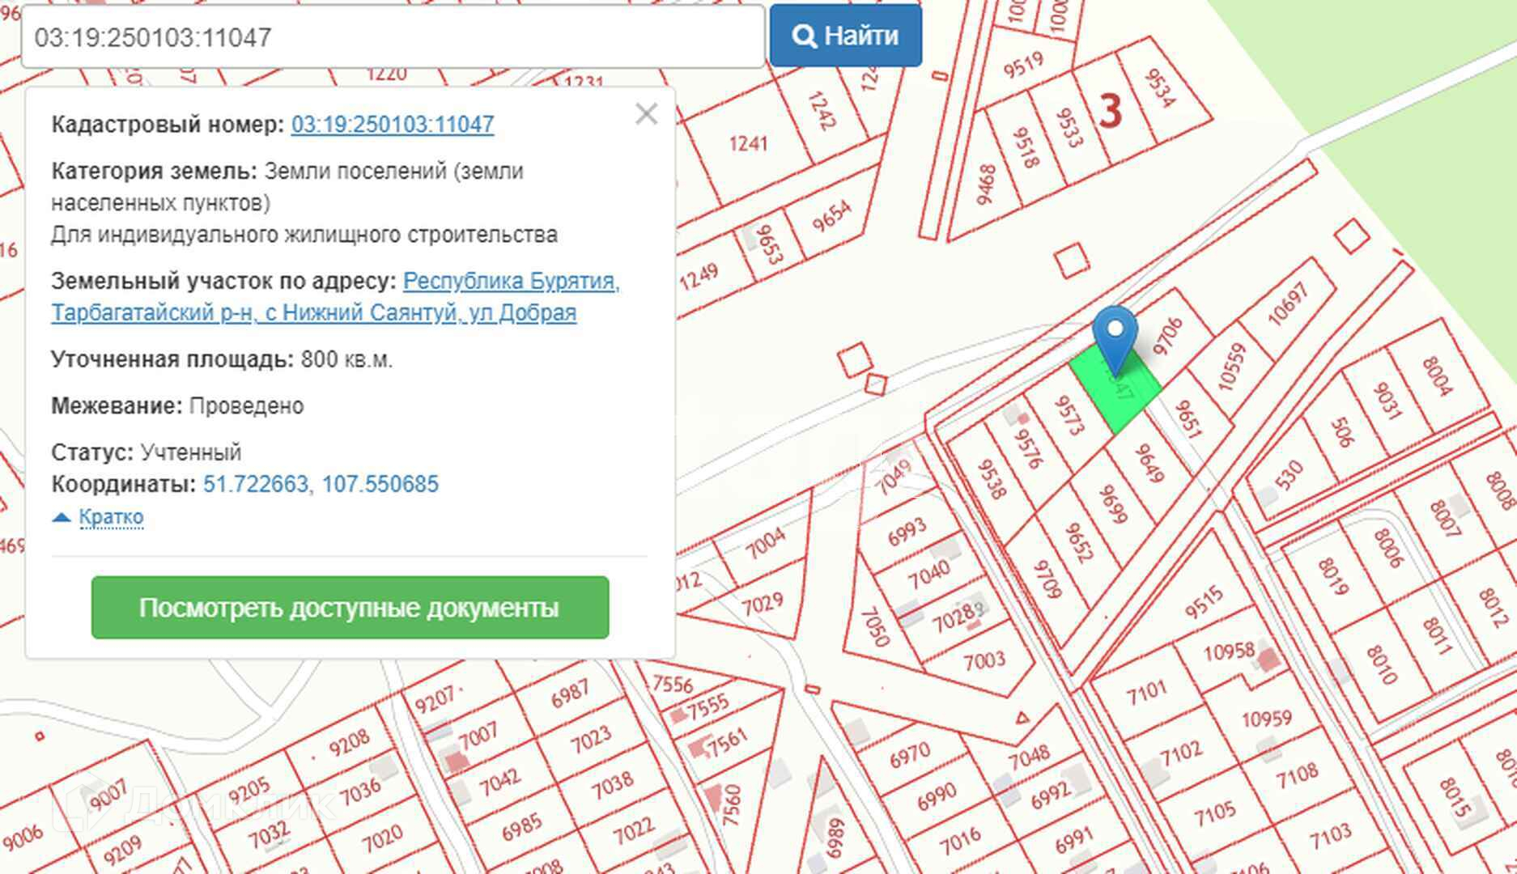The image size is (1517, 874).
Task: Select parcel 10559 on the map
Action: (1230, 367)
